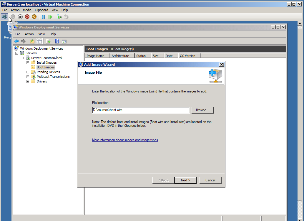Sort by the Date column header
Image resolution: width=304 pixels, height=221 pixels.
[171, 56]
